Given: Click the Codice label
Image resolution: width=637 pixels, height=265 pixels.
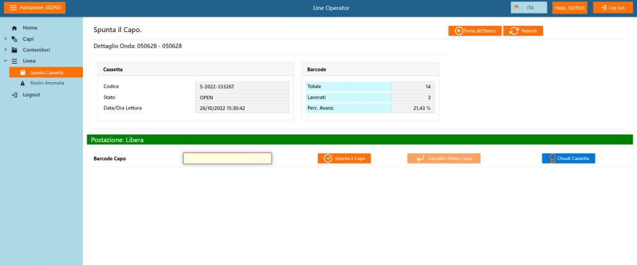Looking at the screenshot, I should tap(111, 86).
